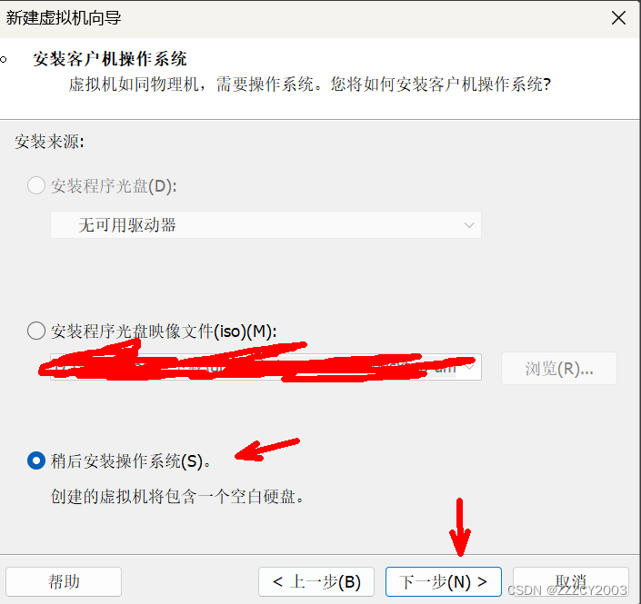Viewport: 641px width, 604px height.
Task: Expand the chevron on the 无可用驱动器 box
Action: pyautogui.click(x=469, y=225)
